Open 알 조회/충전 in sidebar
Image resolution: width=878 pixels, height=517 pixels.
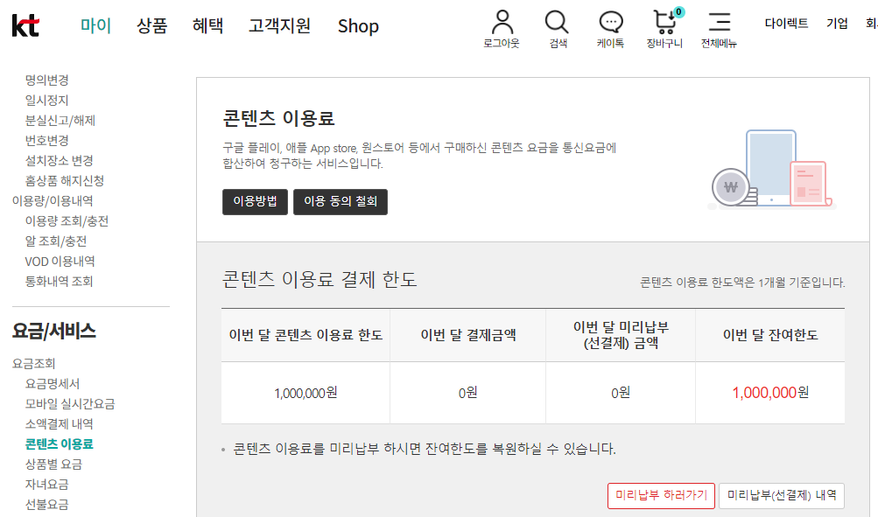pyautogui.click(x=55, y=241)
